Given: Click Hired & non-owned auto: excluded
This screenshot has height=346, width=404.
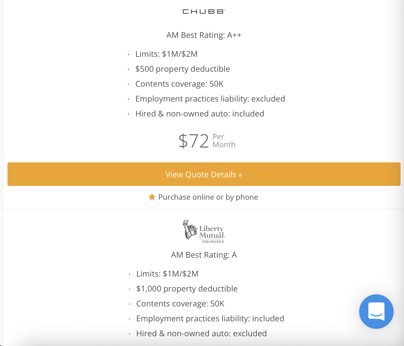Looking at the screenshot, I should (201, 333).
